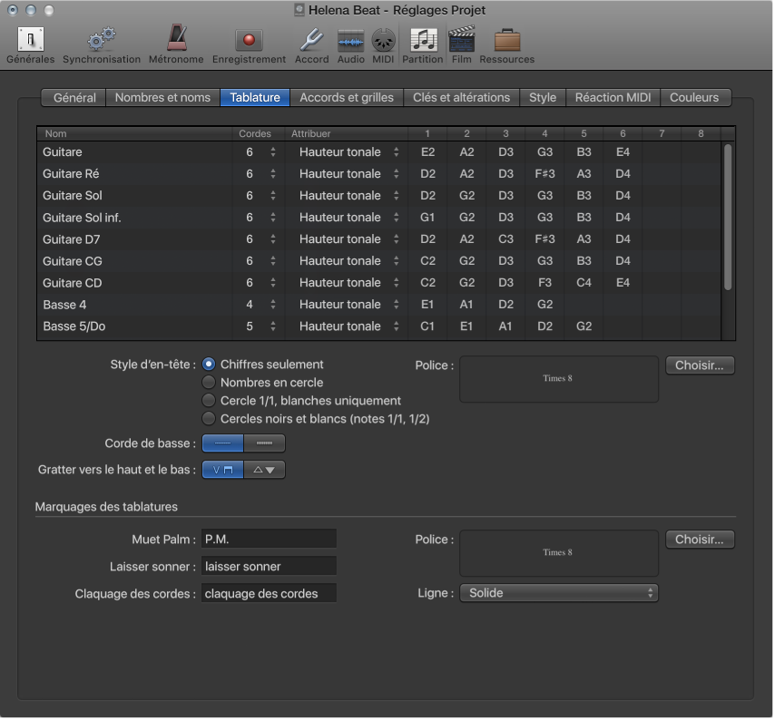Open the Réaction MIDI tab

(x=613, y=97)
